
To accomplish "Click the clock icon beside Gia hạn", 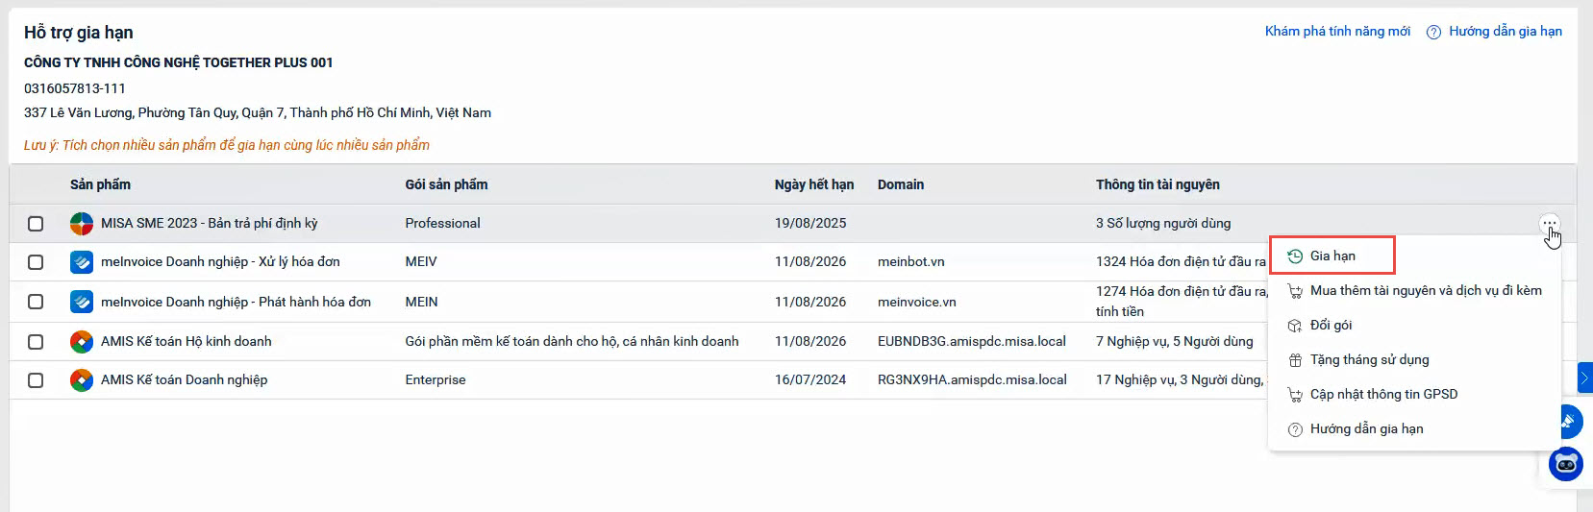I will pos(1295,256).
